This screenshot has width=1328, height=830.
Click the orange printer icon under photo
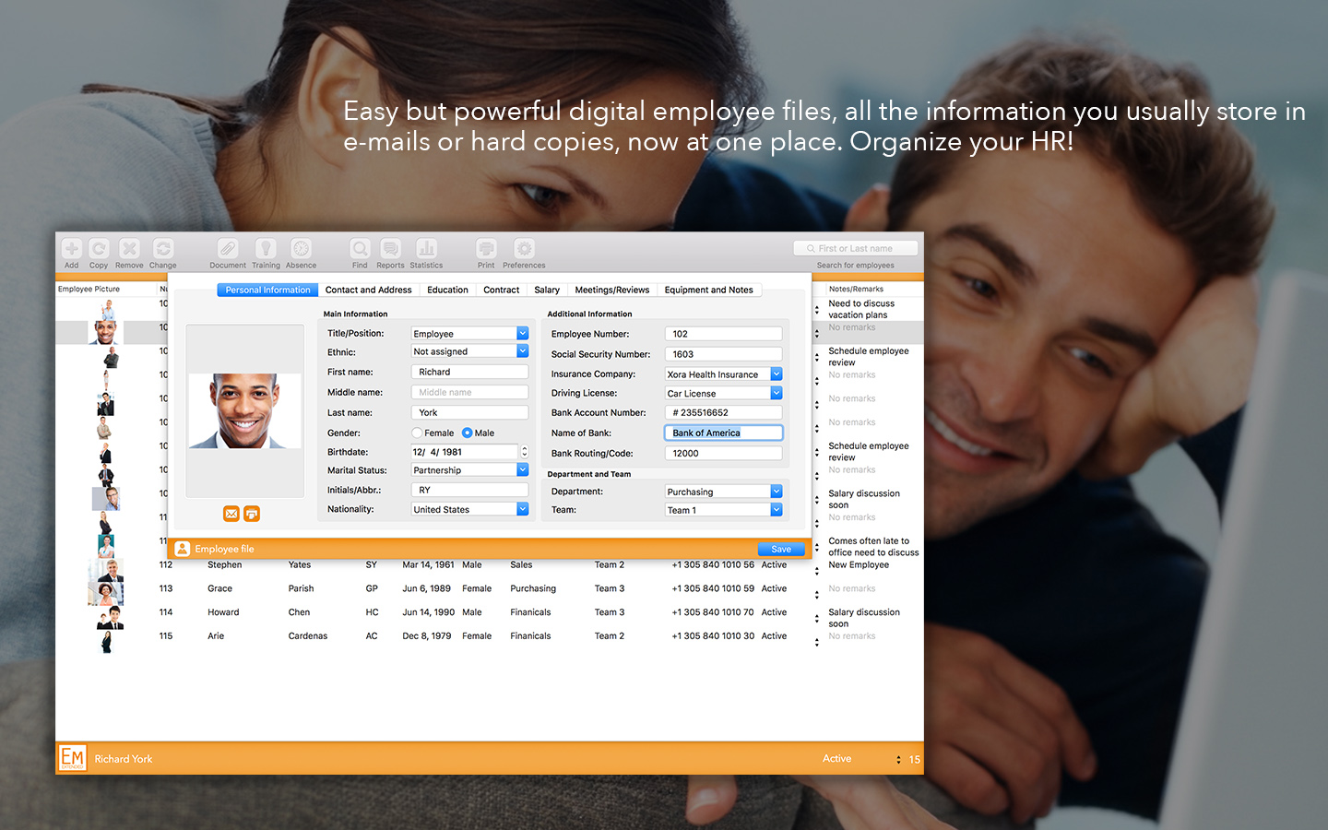click(252, 514)
